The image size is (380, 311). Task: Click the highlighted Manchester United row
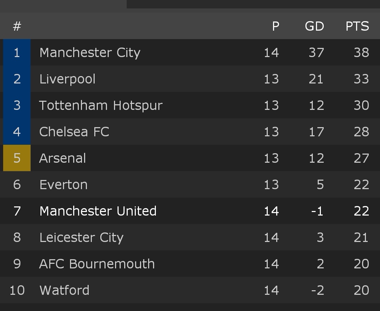[190, 211]
